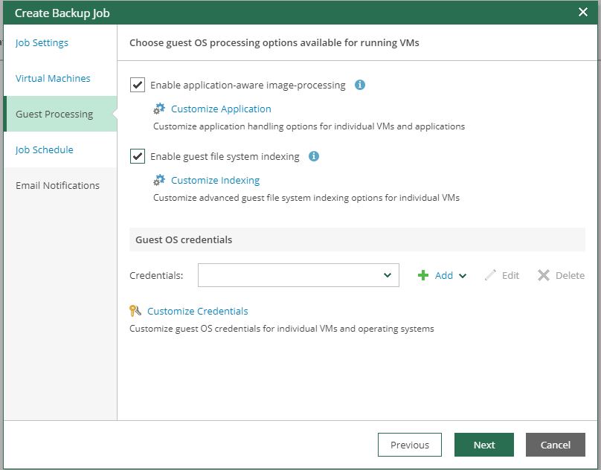Select the Email Notifications step
This screenshot has width=601, height=470.
(57, 185)
